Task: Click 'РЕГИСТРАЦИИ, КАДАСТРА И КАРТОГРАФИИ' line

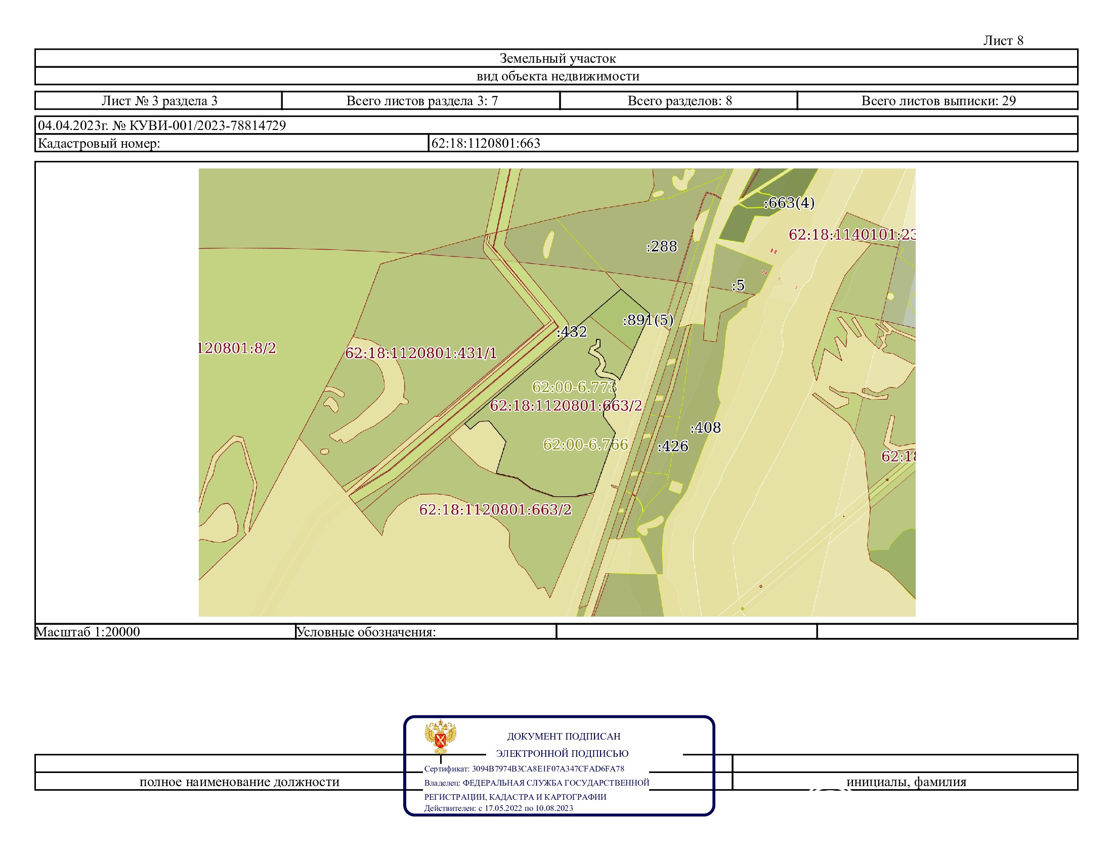Action: pos(515,797)
